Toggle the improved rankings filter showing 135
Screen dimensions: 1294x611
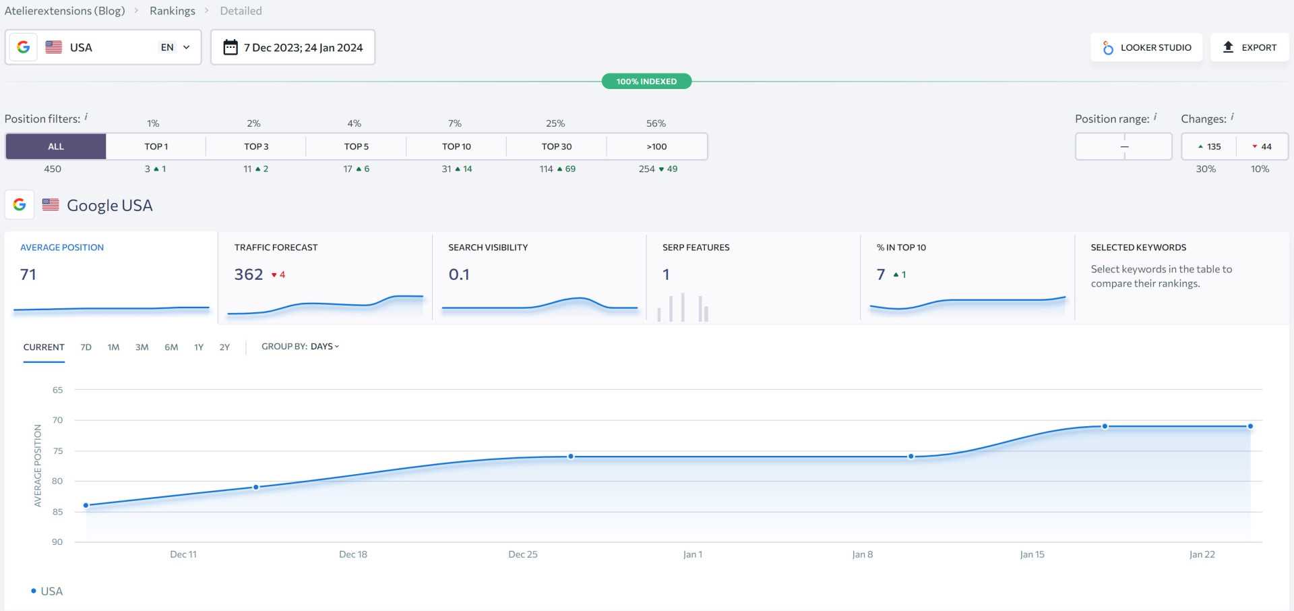pyautogui.click(x=1209, y=146)
